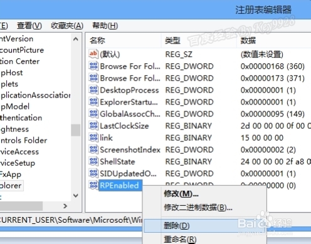Viewport: 311px width, 244px height.
Task: Click the (默认) string value icon
Action: (93, 54)
